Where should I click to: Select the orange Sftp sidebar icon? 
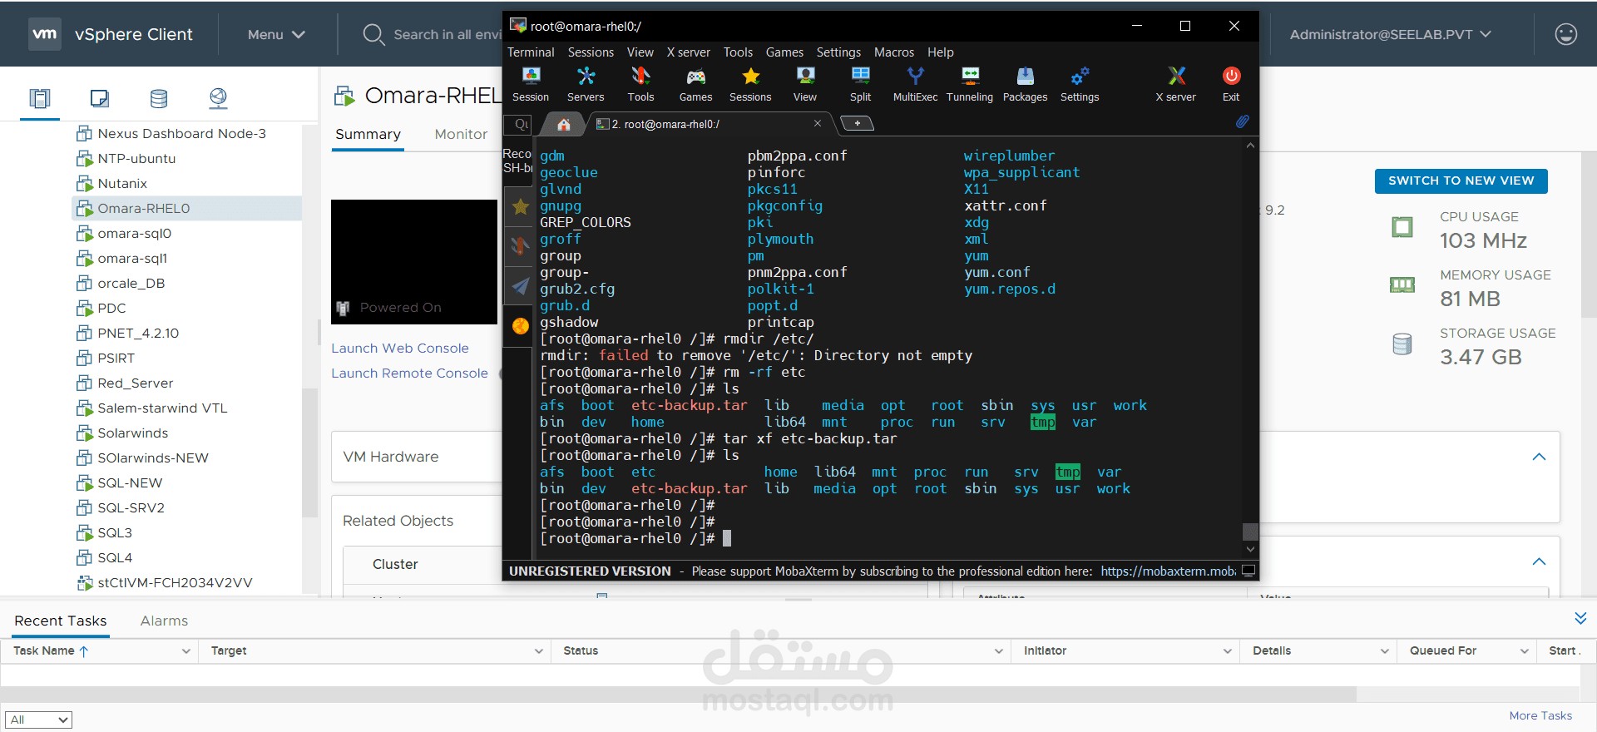coord(521,326)
